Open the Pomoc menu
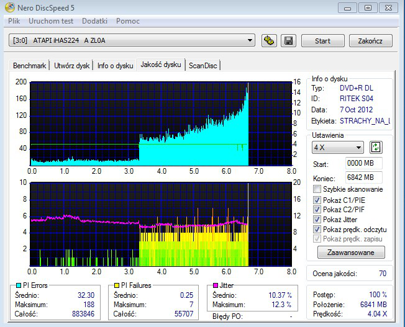 point(128,21)
